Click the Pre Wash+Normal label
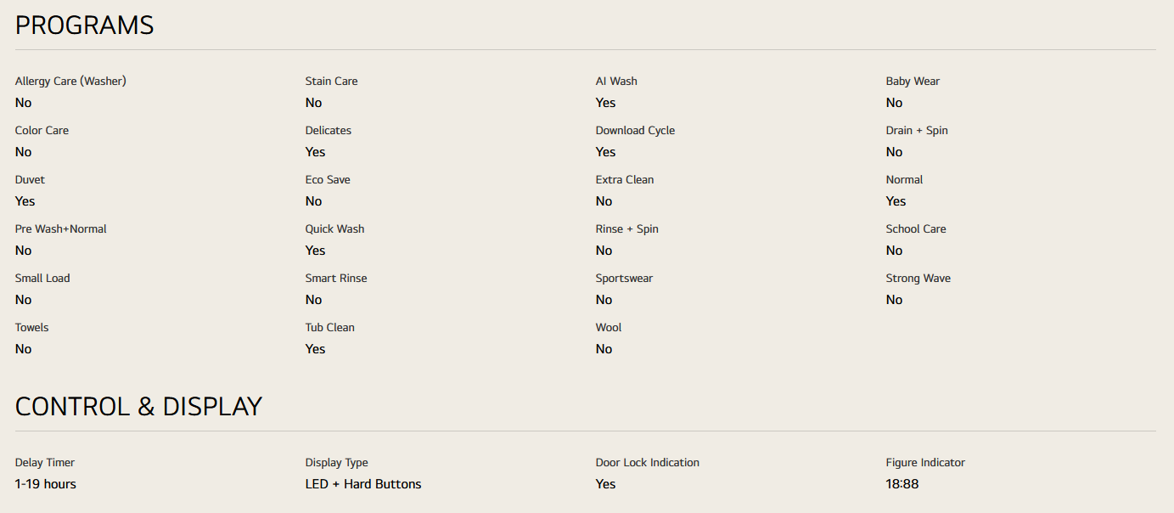 click(x=61, y=229)
